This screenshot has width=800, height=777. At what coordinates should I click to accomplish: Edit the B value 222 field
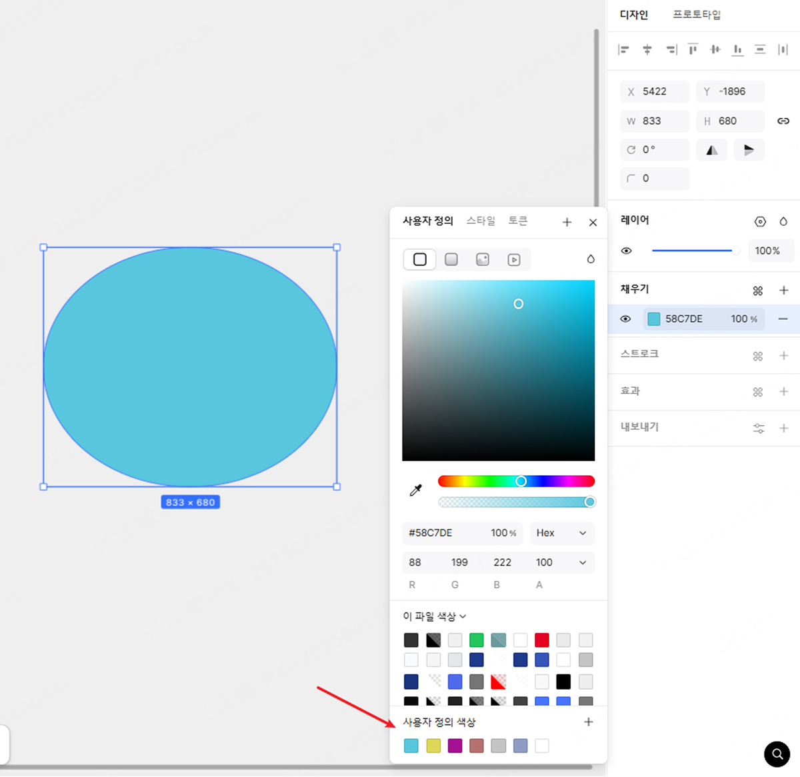tap(502, 562)
